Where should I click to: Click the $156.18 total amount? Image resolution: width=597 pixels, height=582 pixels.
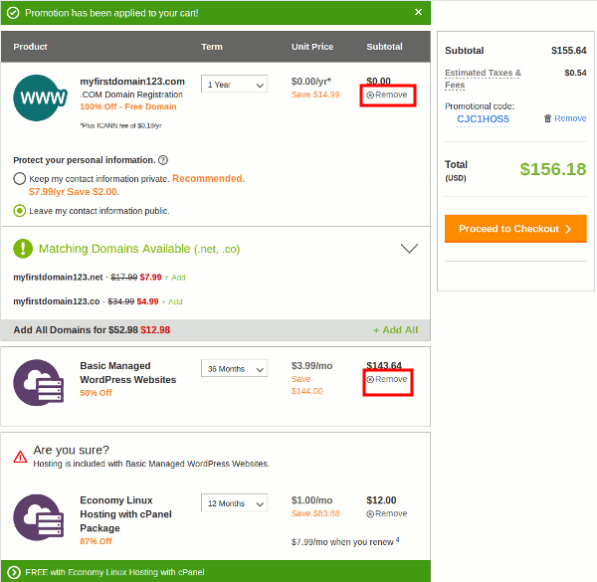pyautogui.click(x=553, y=169)
